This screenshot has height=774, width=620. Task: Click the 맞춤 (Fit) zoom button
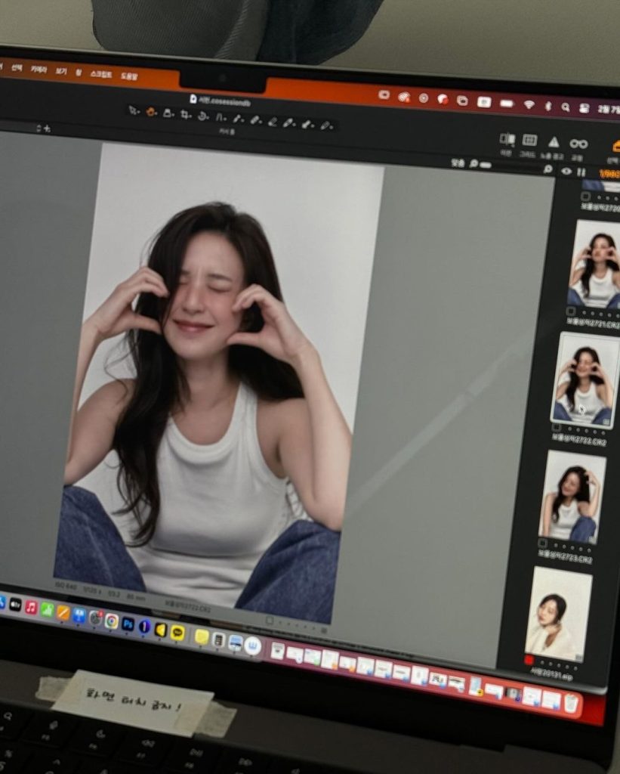pos(458,163)
